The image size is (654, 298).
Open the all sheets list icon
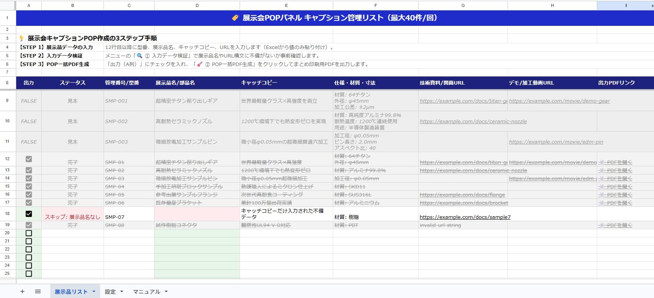coord(38,291)
